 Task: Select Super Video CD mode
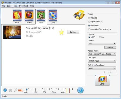[95, 22]
